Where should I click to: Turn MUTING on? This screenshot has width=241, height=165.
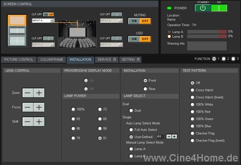click(x=135, y=21)
